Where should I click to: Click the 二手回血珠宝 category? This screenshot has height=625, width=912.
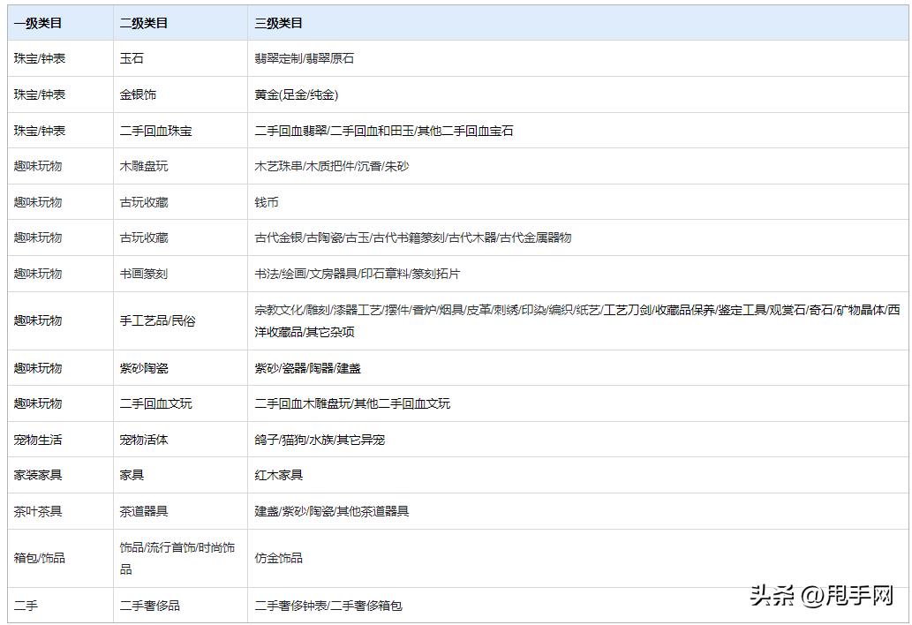[x=151, y=130]
